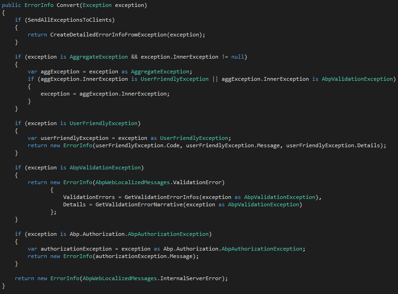Click AggregateException in the first is-check
Screen dimensions: 398x294
(99, 57)
